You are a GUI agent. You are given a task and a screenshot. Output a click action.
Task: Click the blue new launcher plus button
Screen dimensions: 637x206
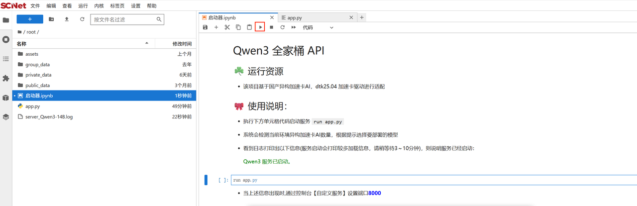coord(30,19)
